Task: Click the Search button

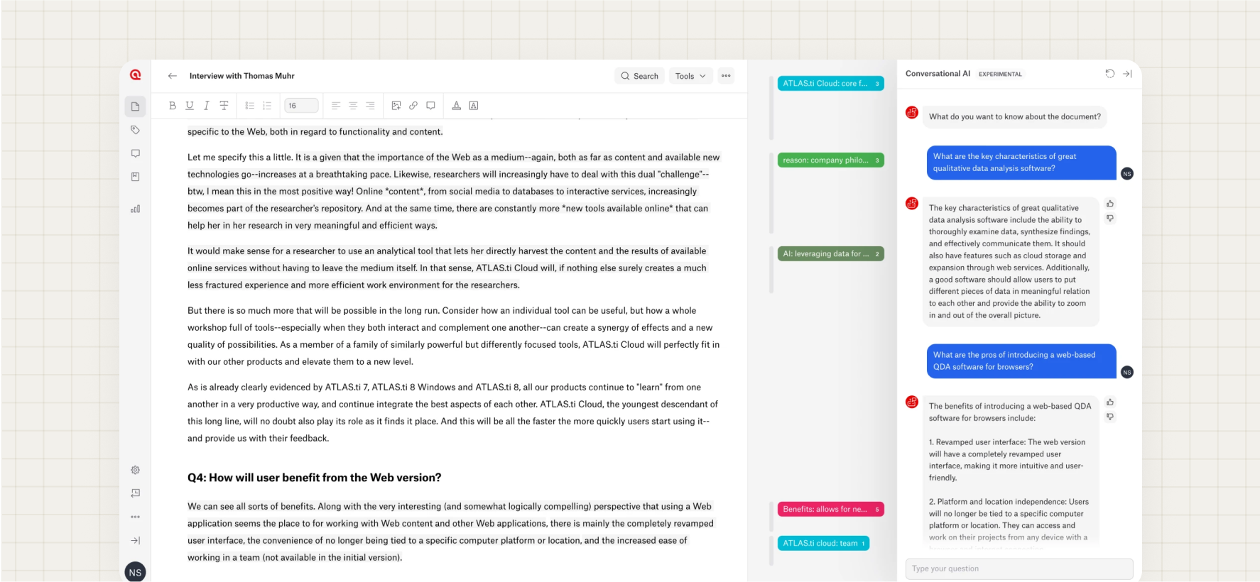Action: pyautogui.click(x=639, y=76)
